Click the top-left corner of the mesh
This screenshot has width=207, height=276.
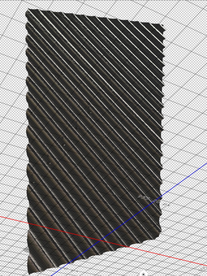pyautogui.click(x=29, y=10)
